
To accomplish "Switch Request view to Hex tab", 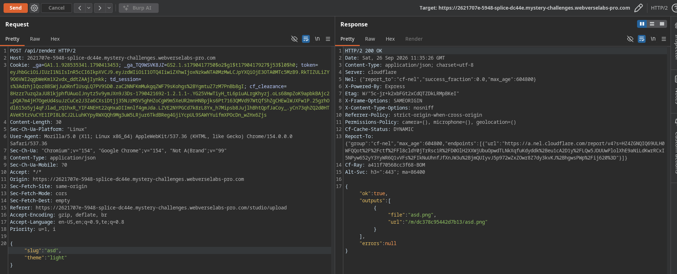I will (x=55, y=39).
